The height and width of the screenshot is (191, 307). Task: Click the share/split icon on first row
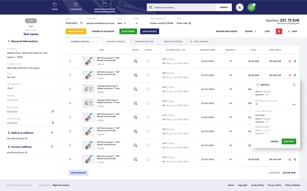click(294, 61)
